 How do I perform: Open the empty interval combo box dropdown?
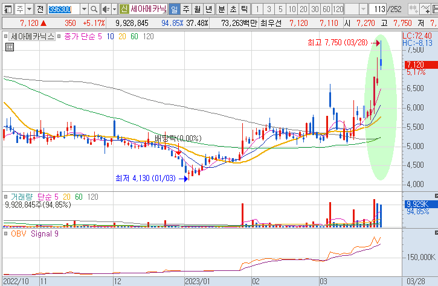click(363, 10)
